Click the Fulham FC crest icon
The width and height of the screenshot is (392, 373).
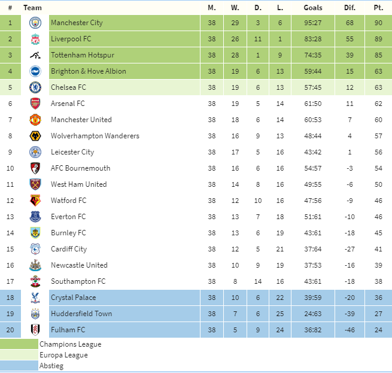pos(35,330)
